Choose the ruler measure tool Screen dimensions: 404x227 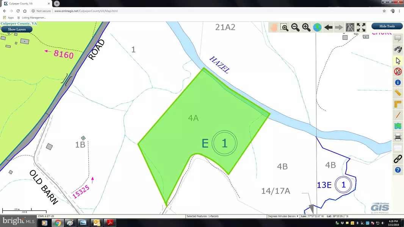(398, 93)
